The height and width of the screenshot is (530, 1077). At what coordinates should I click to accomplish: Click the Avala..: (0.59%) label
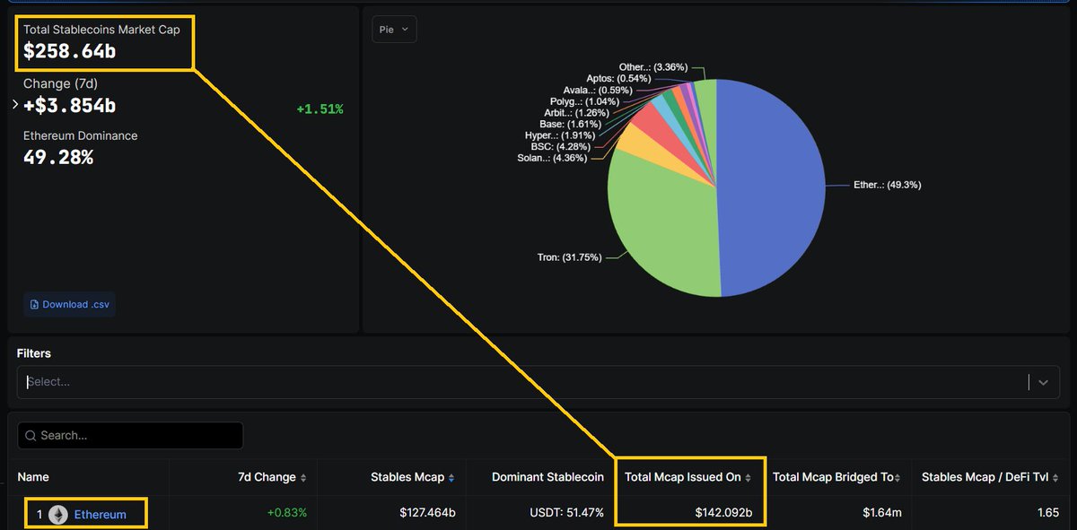point(598,90)
